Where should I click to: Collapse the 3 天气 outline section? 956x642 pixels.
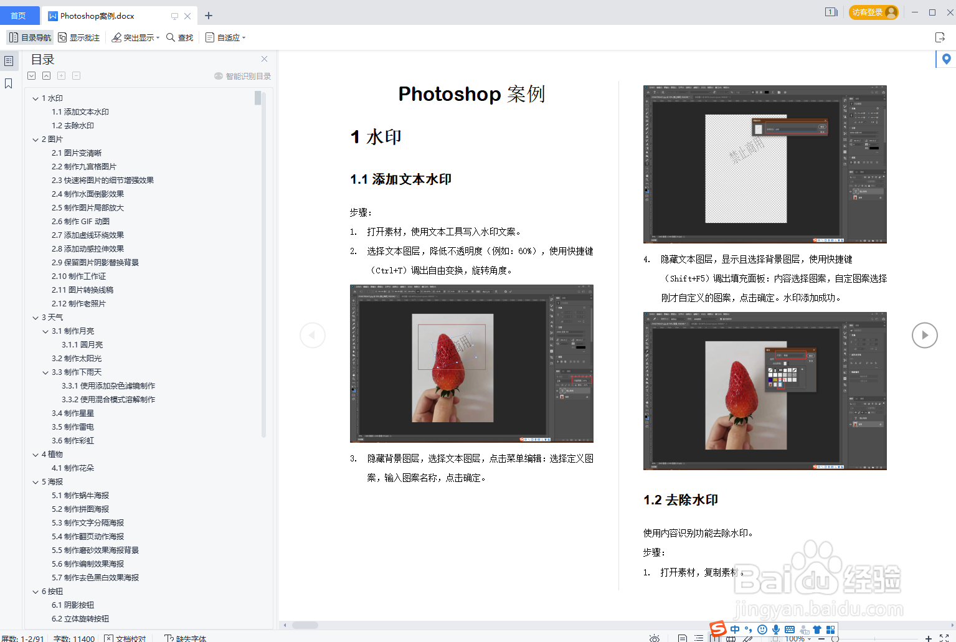point(35,318)
